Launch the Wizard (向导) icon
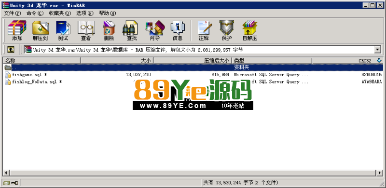This screenshot has width=386, height=188. coord(154,30)
